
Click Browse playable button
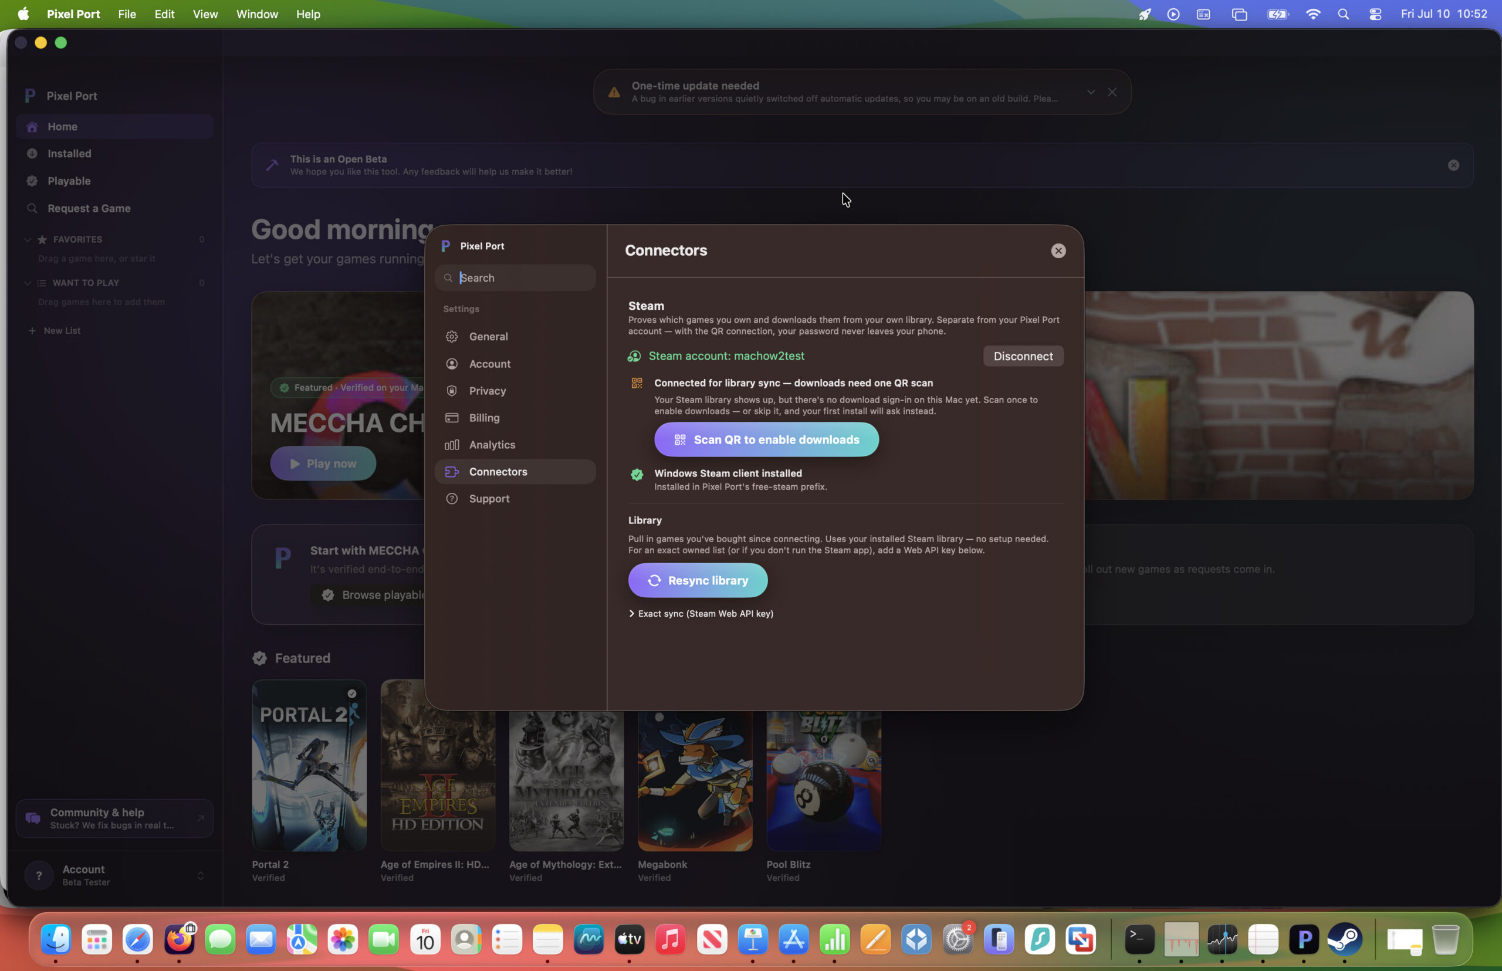(372, 595)
